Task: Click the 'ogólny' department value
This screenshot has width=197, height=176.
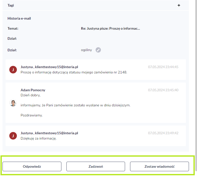Action: pyautogui.click(x=87, y=50)
